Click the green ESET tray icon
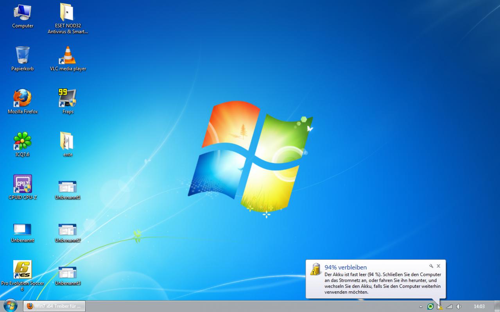The width and height of the screenshot is (500, 312). click(x=430, y=307)
